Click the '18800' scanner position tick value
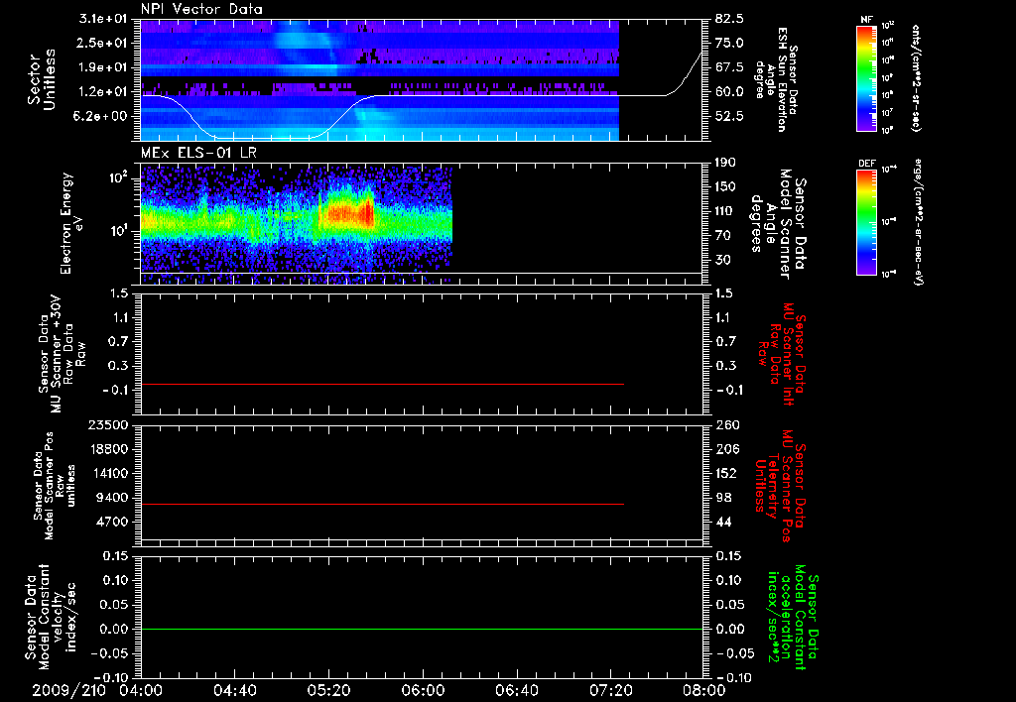 [x=108, y=449]
